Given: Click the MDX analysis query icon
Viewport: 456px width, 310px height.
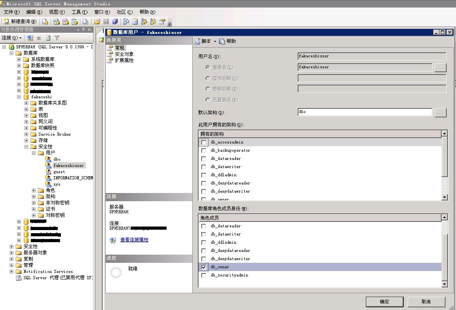Looking at the screenshot, I should coord(57,21).
